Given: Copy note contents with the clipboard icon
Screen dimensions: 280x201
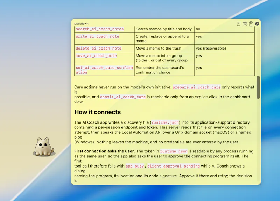Looking at the screenshot, I should tap(251, 24).
